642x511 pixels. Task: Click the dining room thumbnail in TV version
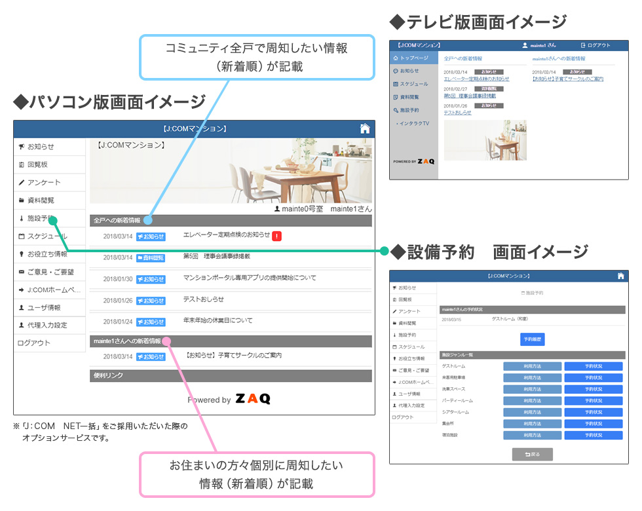pos(485,140)
